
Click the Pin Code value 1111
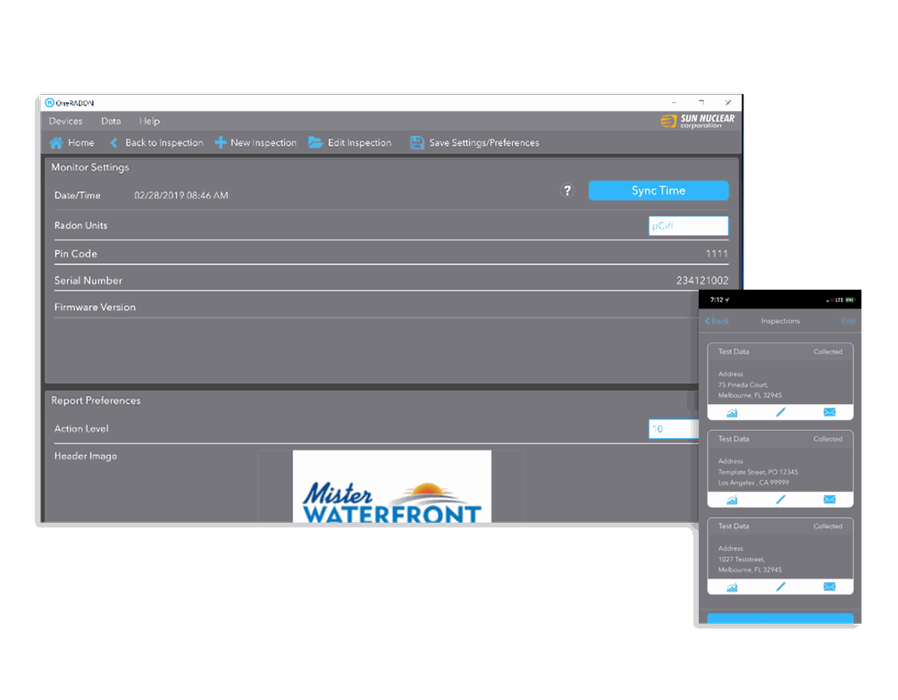(x=717, y=254)
